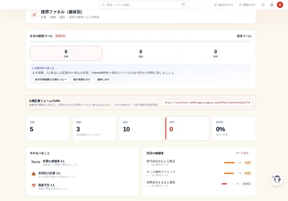Screen dimensions: 288x201
Task: Open the red user avatar menu
Action: 280,5
